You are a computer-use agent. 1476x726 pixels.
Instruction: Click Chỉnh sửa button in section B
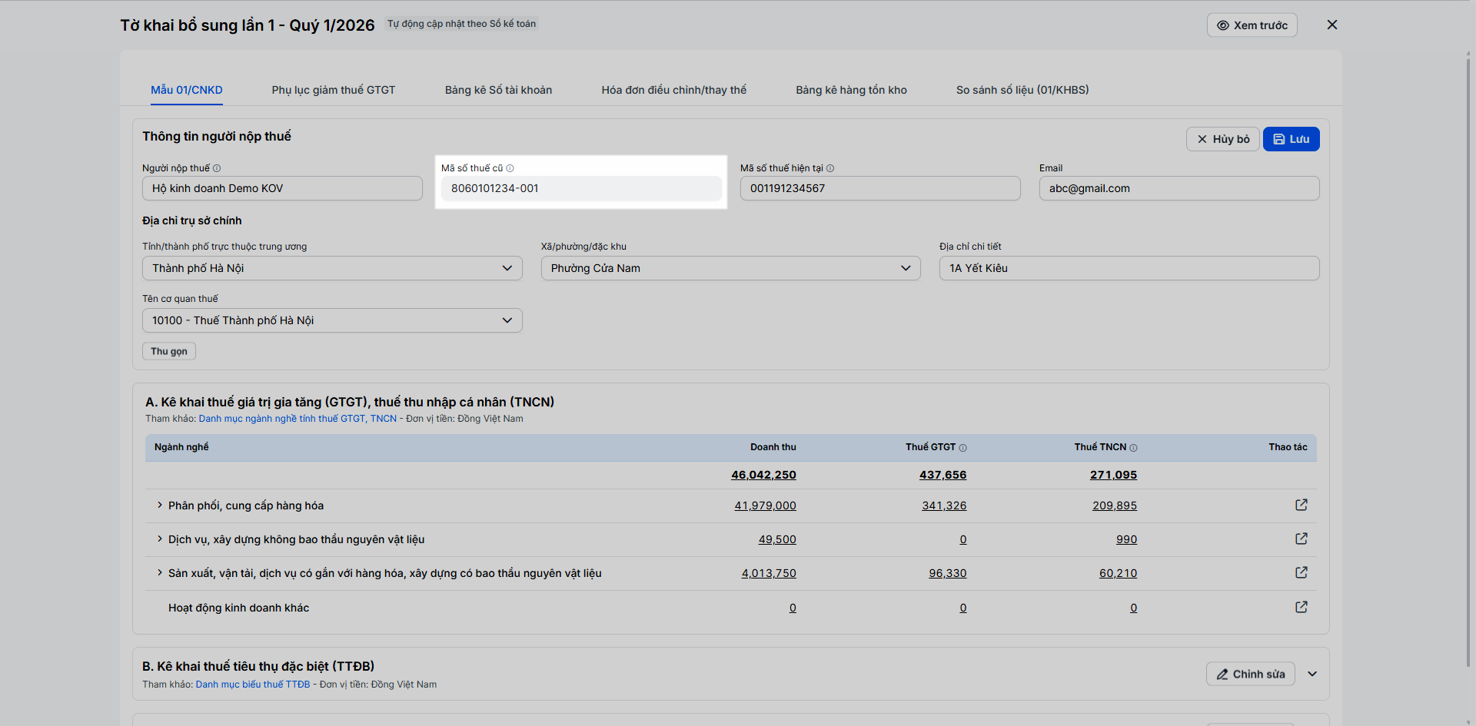click(x=1251, y=674)
